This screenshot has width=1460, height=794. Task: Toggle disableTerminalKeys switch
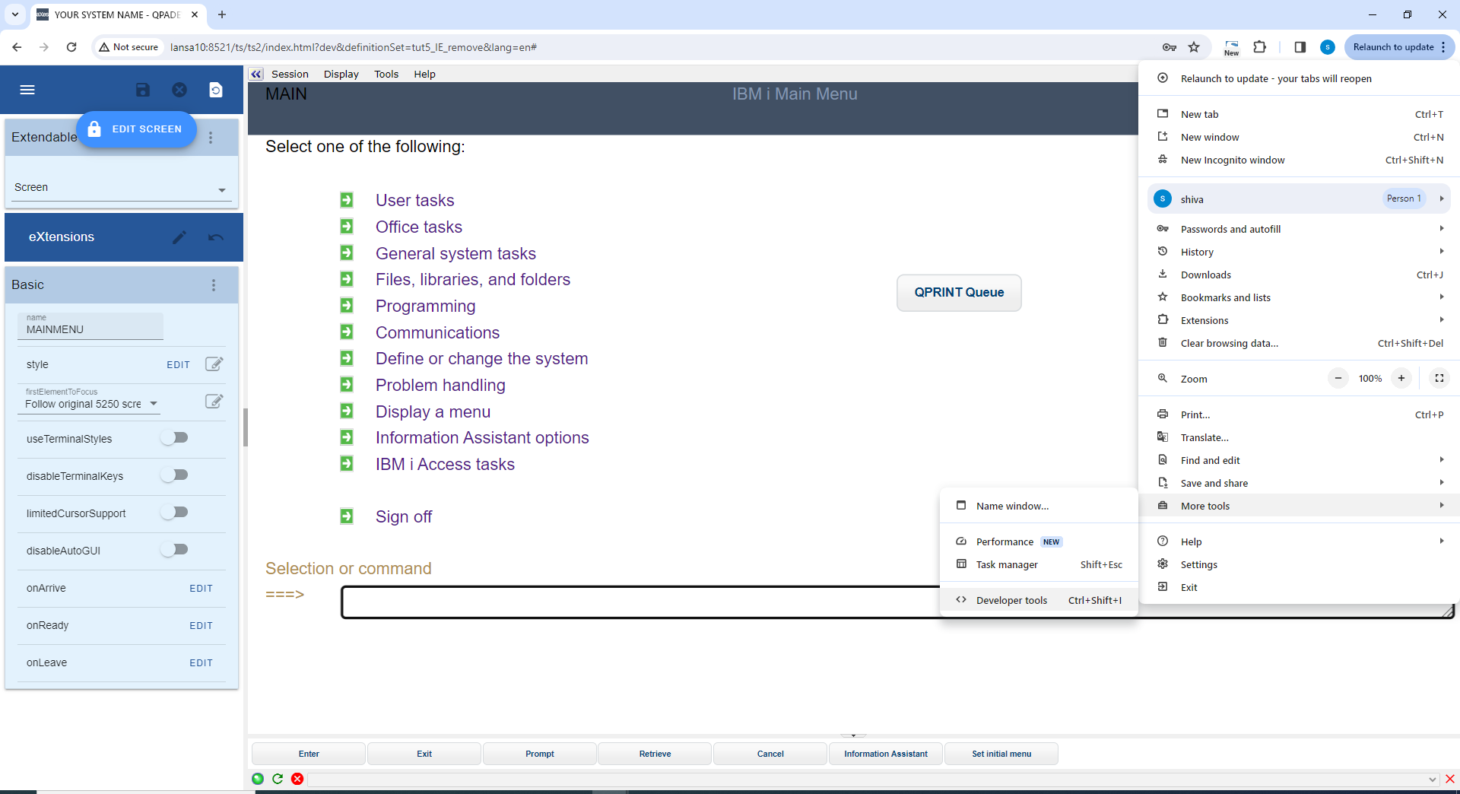(x=175, y=475)
